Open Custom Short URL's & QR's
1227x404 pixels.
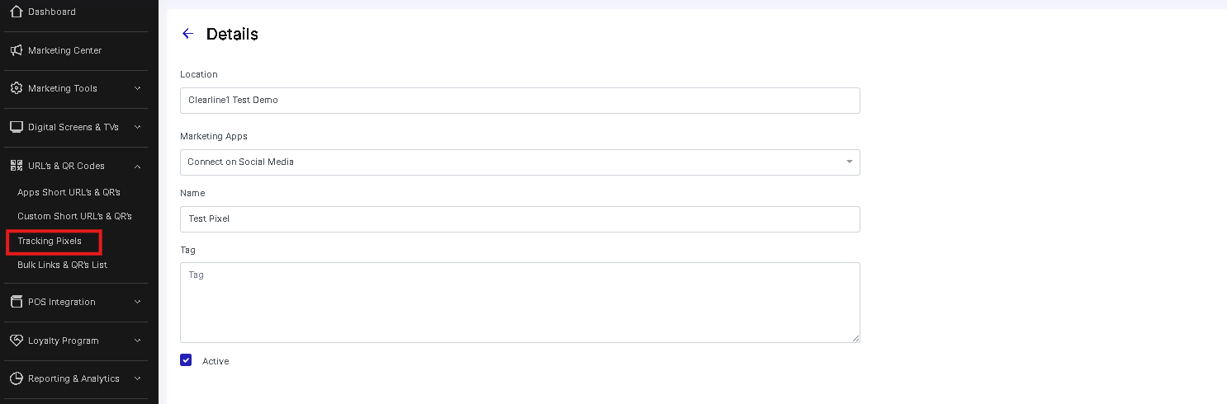click(x=75, y=216)
